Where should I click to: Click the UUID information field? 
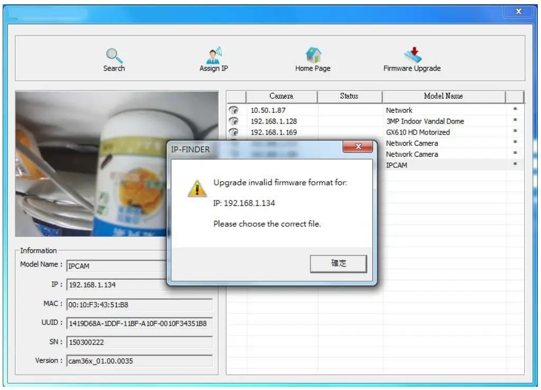click(x=139, y=324)
